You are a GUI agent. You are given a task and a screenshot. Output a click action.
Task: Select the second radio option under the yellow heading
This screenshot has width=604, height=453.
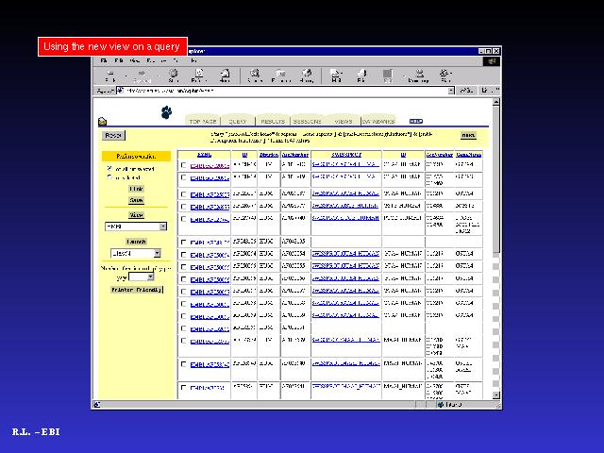pyautogui.click(x=109, y=176)
